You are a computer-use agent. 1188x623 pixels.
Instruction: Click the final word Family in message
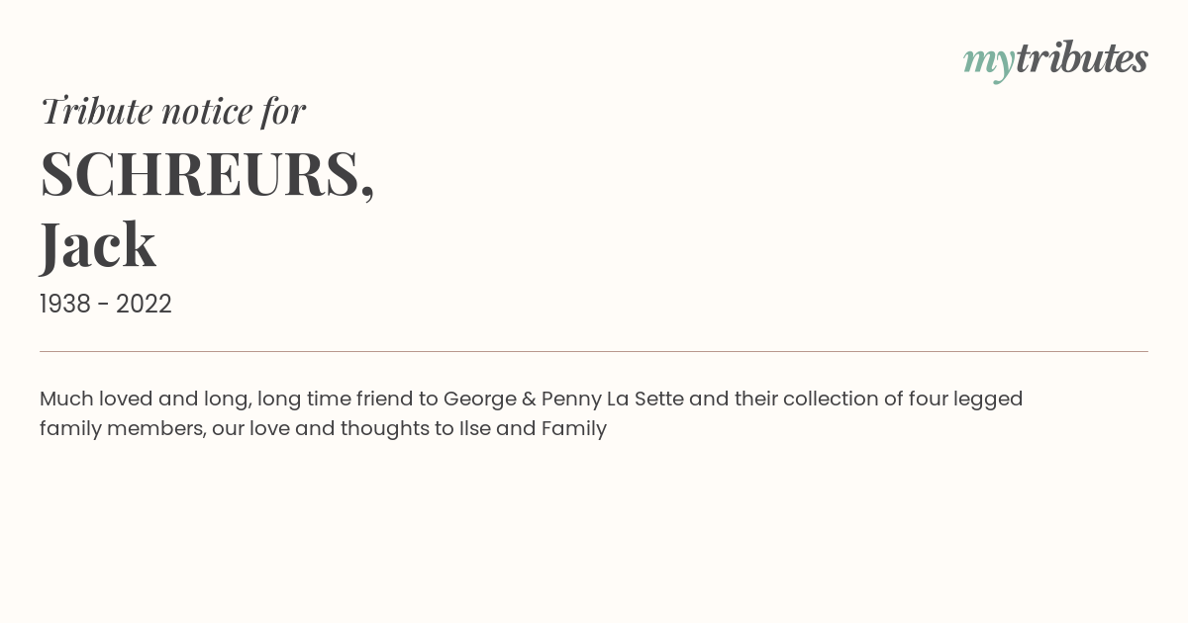point(573,429)
